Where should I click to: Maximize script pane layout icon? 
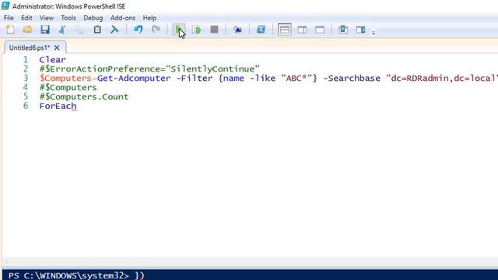(320, 30)
